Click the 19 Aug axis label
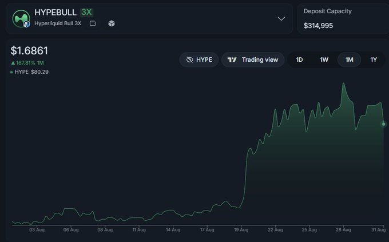 click(241, 230)
